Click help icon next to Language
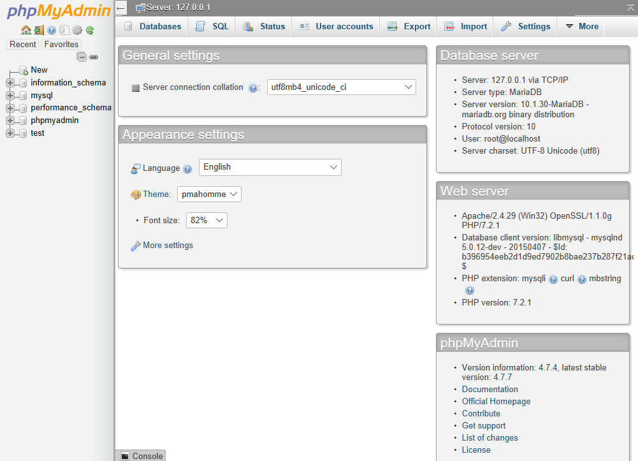Image resolution: width=638 pixels, height=461 pixels. (187, 169)
